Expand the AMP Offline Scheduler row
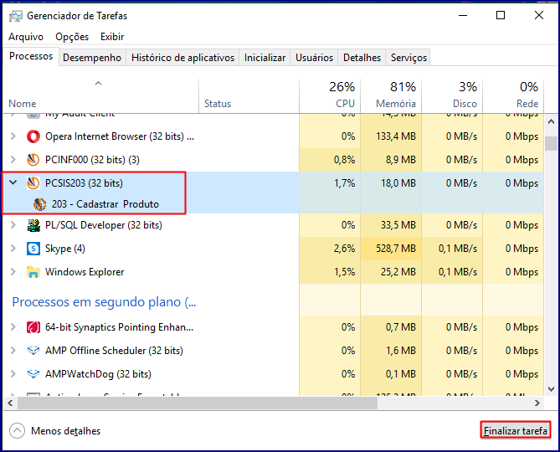The width and height of the screenshot is (560, 452). (13, 350)
